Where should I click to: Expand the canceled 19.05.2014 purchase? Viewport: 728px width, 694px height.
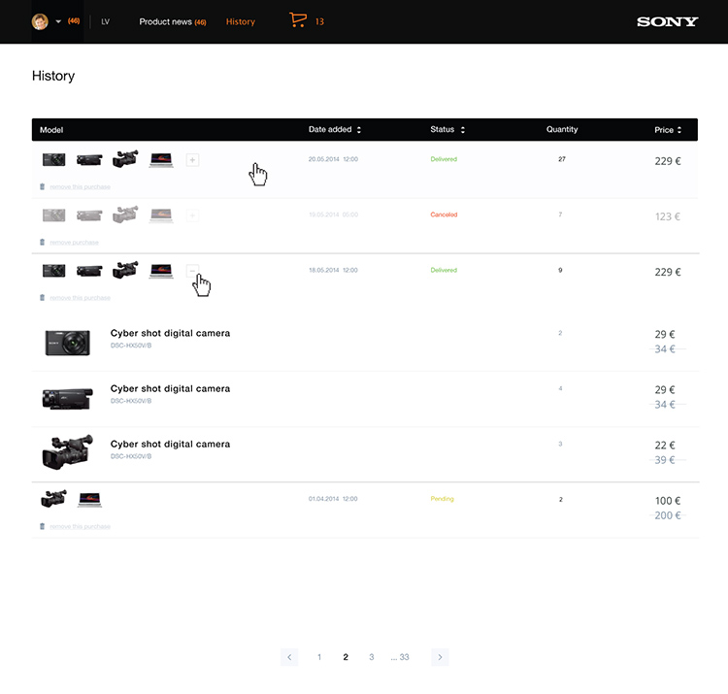(192, 215)
